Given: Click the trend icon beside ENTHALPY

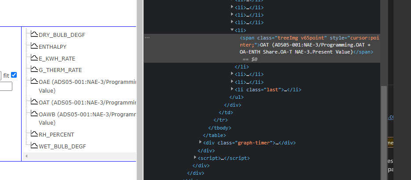Looking at the screenshot, I should [34, 46].
